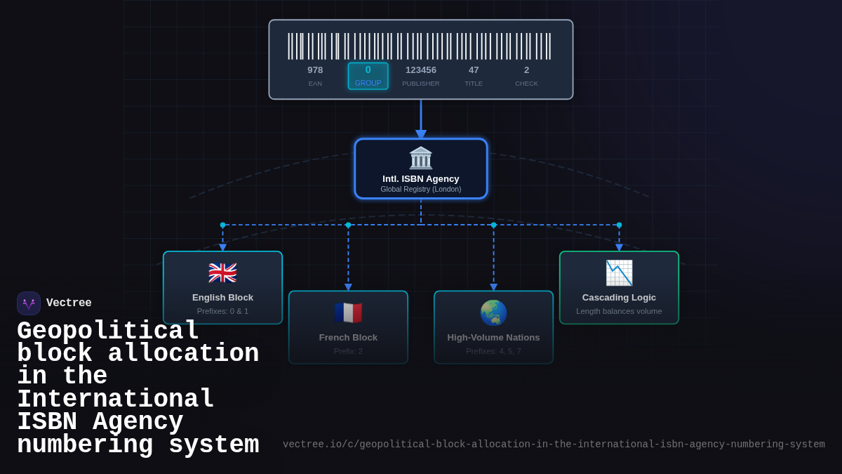The image size is (842, 474).
Task: Select the globe icon for High-Volume Nations
Action: pyautogui.click(x=493, y=312)
